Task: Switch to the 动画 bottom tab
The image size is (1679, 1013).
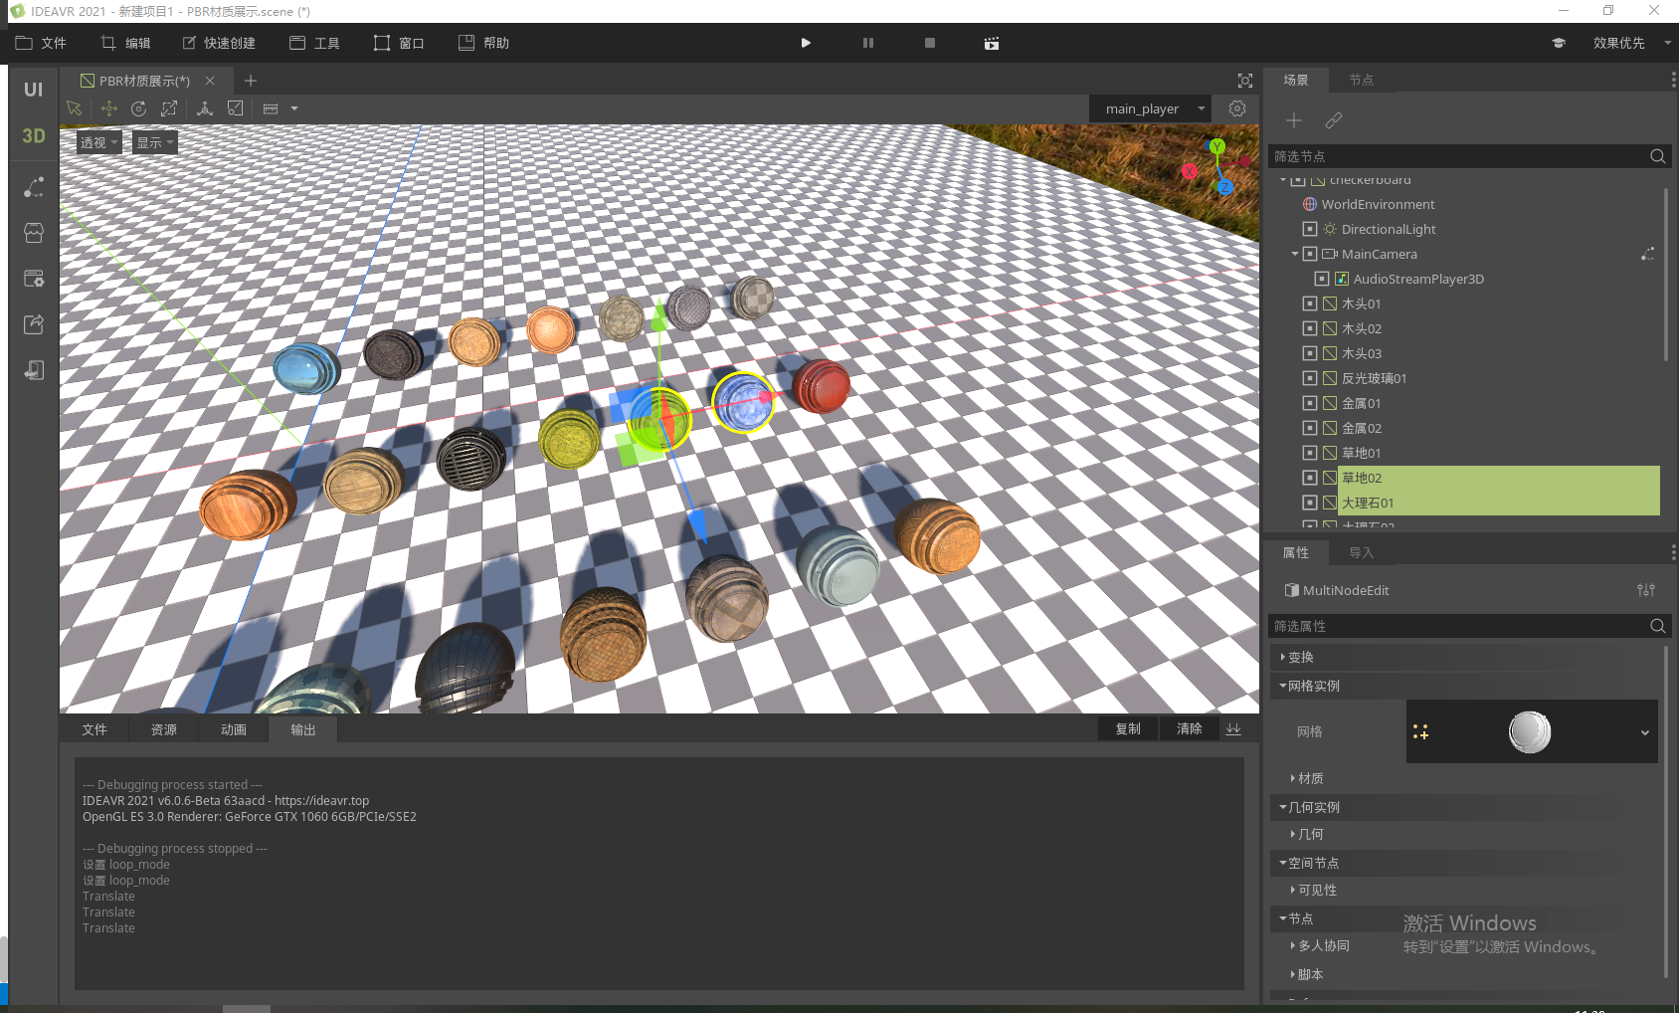Action: point(234,729)
